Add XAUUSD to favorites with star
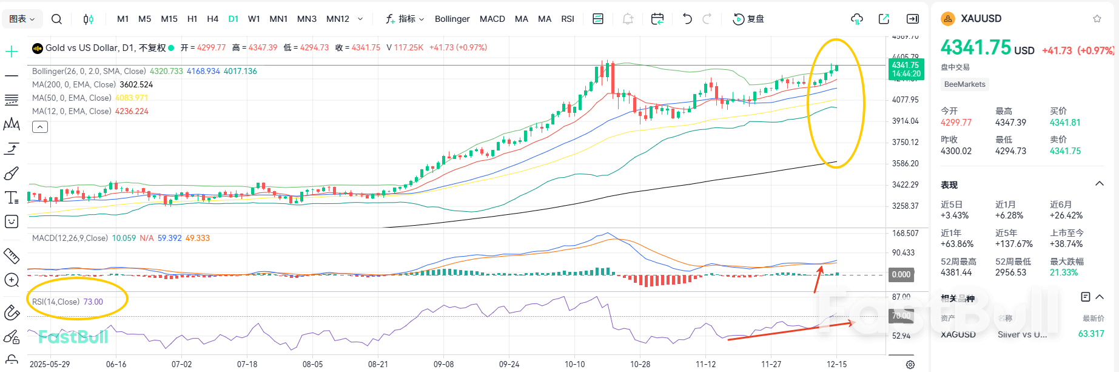1119x372 pixels. click(x=1097, y=19)
